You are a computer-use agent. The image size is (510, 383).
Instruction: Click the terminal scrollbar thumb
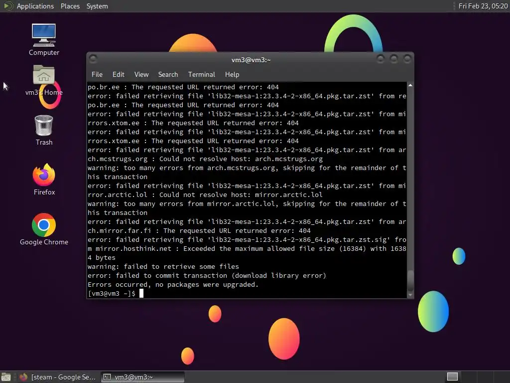(x=410, y=281)
